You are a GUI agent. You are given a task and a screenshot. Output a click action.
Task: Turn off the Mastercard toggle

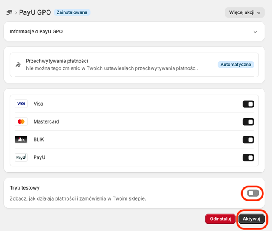pyautogui.click(x=248, y=122)
